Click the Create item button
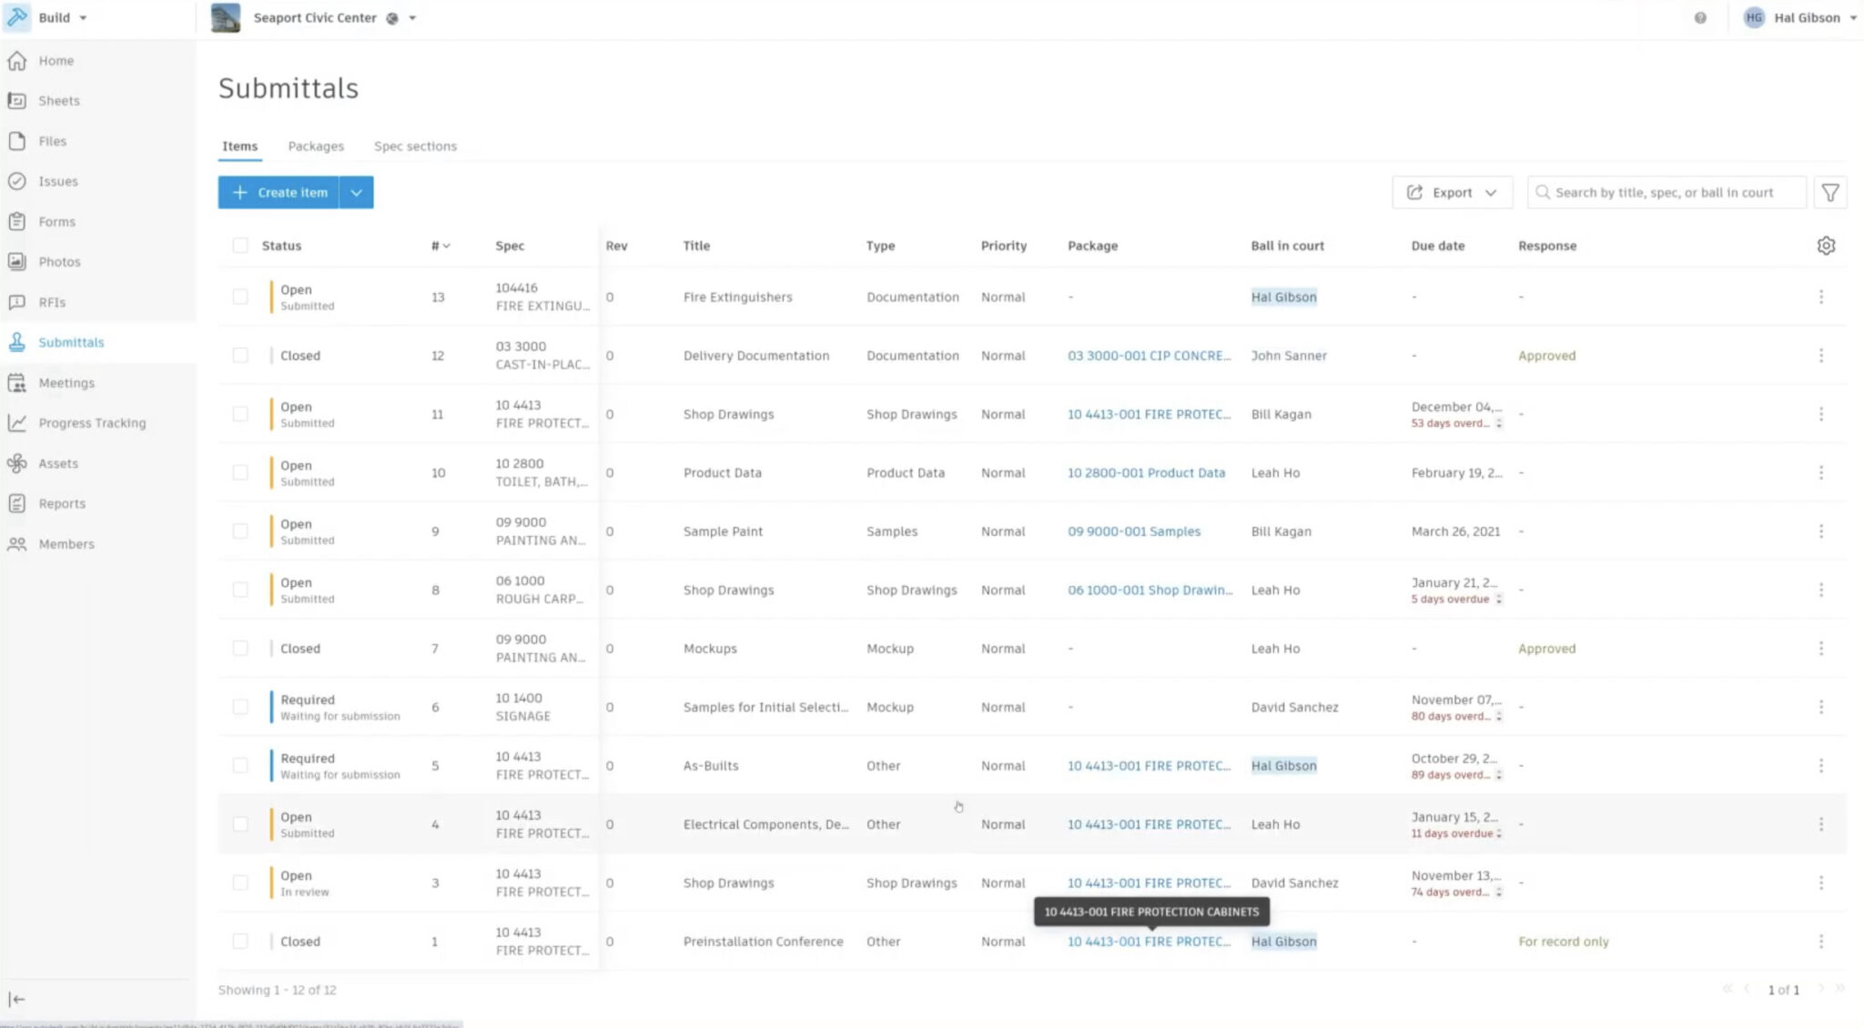Screen dimensions: 1864x1028 [279, 193]
